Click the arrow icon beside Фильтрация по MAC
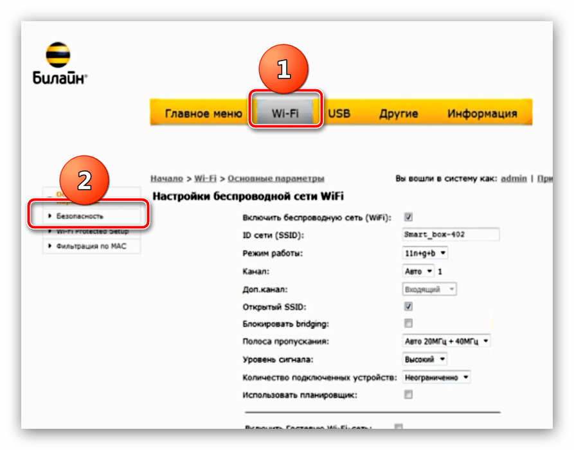 50,246
